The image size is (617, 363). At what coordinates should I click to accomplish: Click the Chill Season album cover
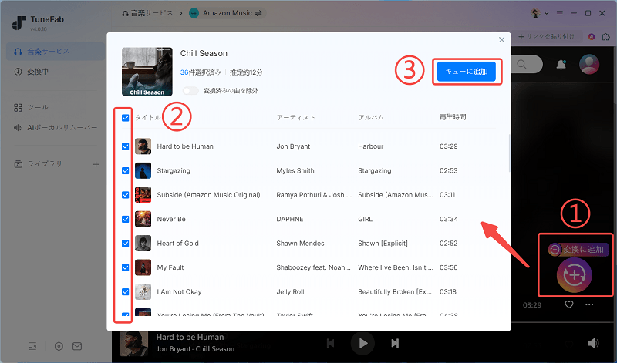point(147,72)
